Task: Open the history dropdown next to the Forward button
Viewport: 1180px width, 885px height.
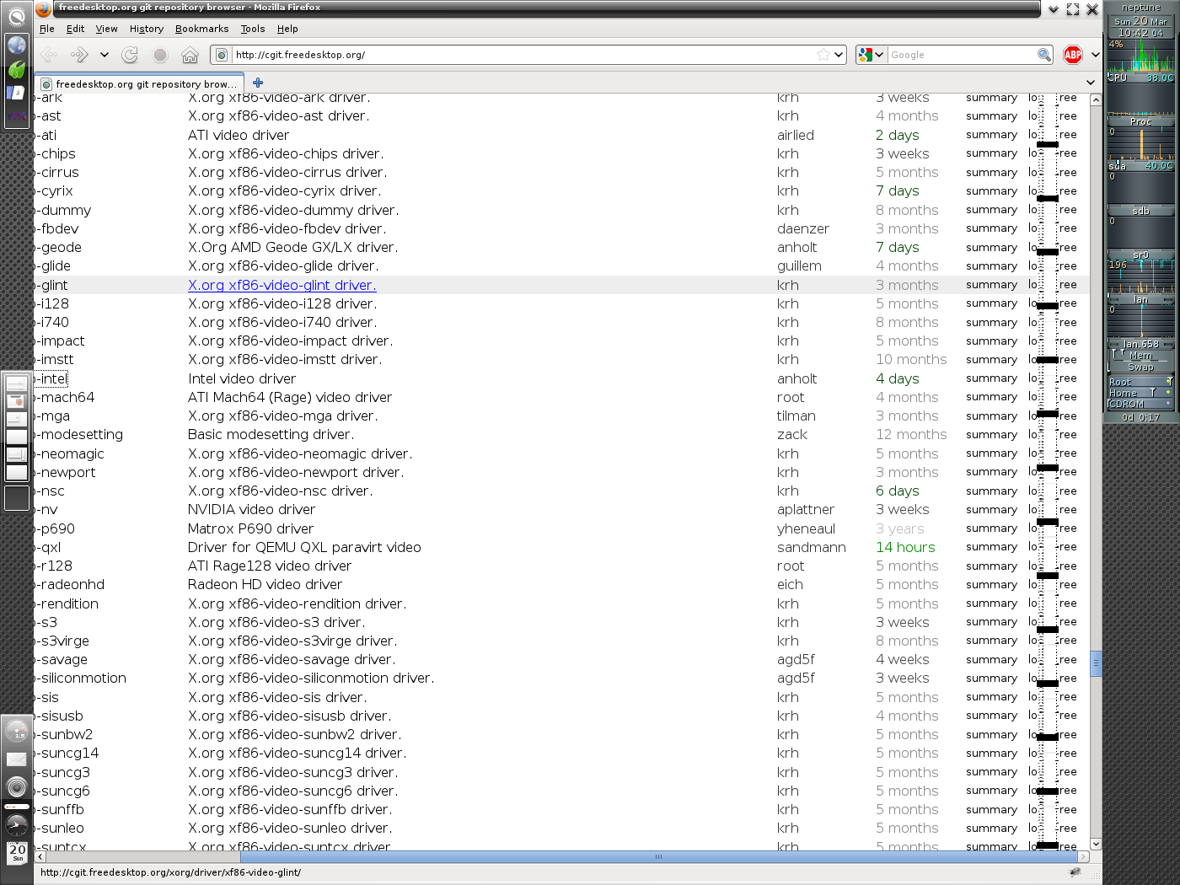Action: click(105, 55)
